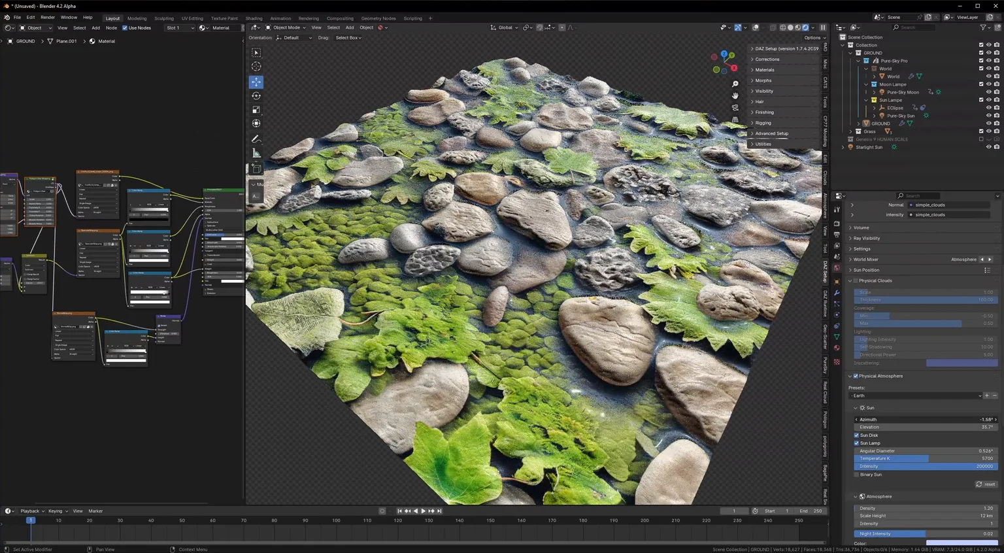The image size is (1004, 553).
Task: Activate the Move tool in viewport toolbar
Action: tap(256, 82)
